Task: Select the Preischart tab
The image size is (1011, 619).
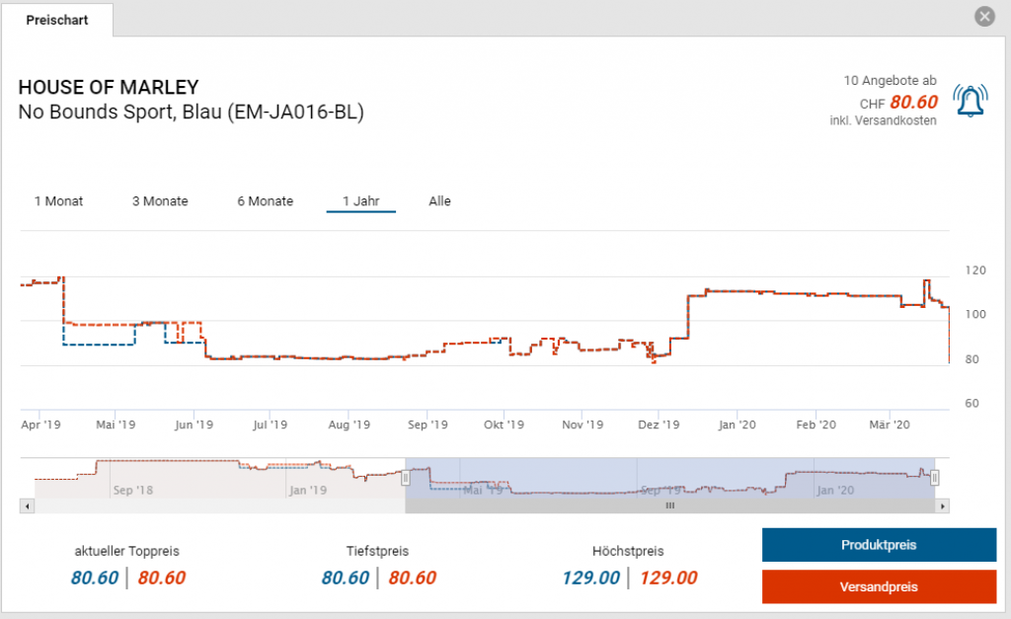Action: [57, 20]
